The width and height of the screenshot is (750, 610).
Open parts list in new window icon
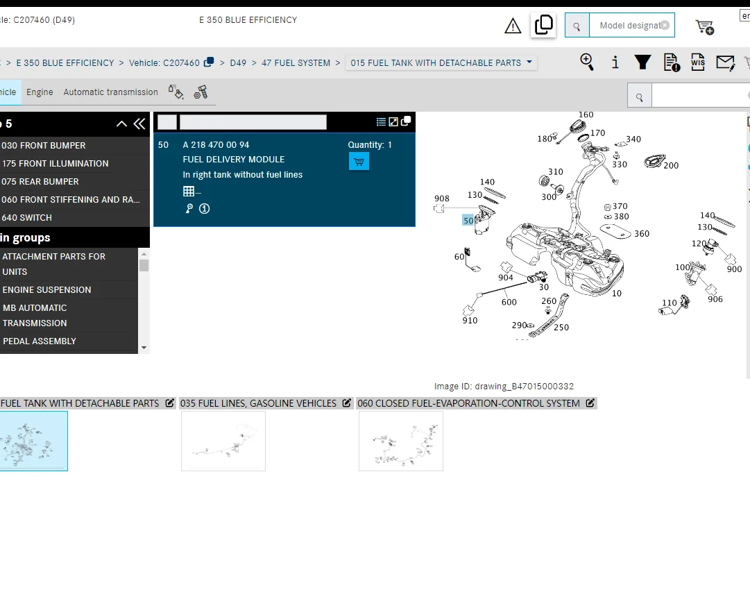[406, 121]
